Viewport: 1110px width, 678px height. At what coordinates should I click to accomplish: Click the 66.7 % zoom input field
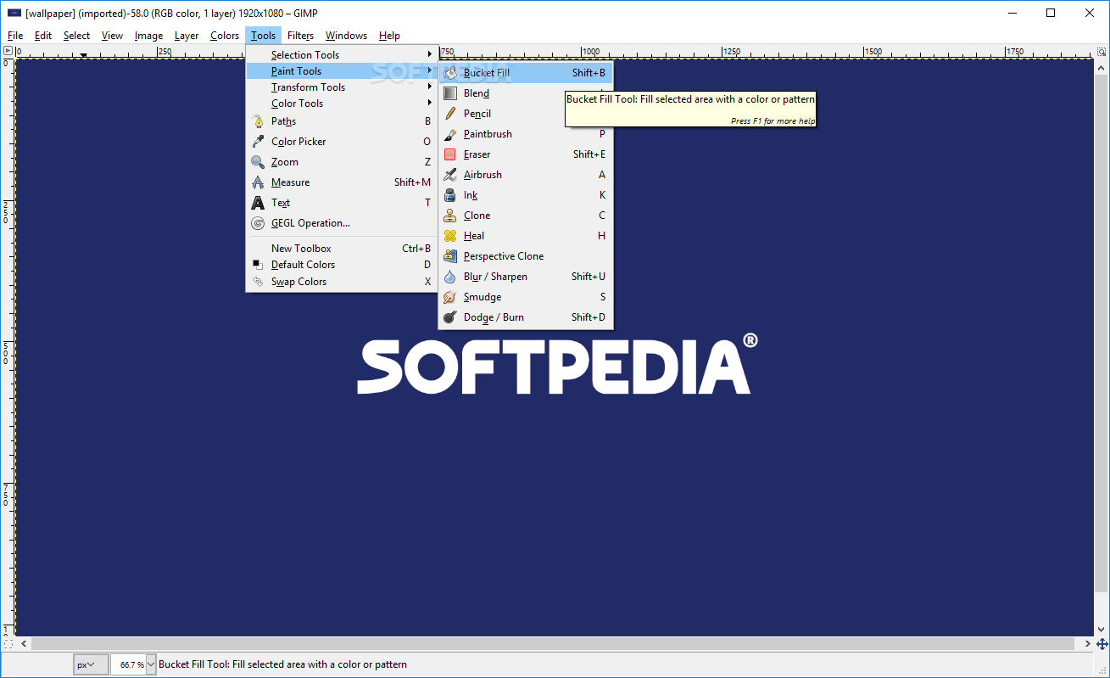click(128, 664)
